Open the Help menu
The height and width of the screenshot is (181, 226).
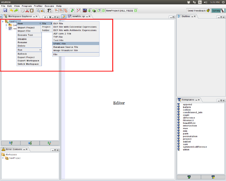pos(59,6)
